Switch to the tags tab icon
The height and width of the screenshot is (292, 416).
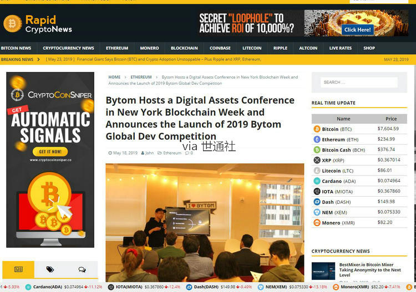[x=50, y=269]
